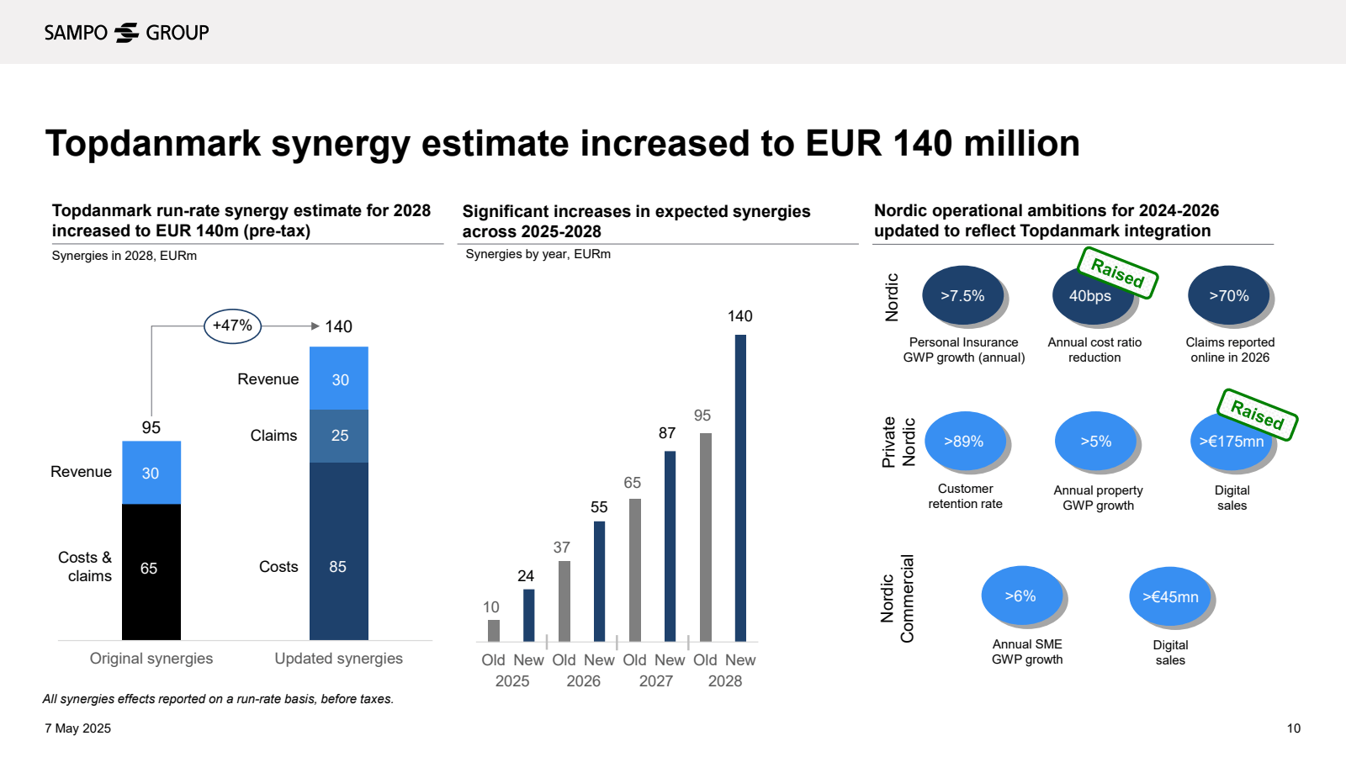Click the 140 total above updated bar

(x=339, y=326)
